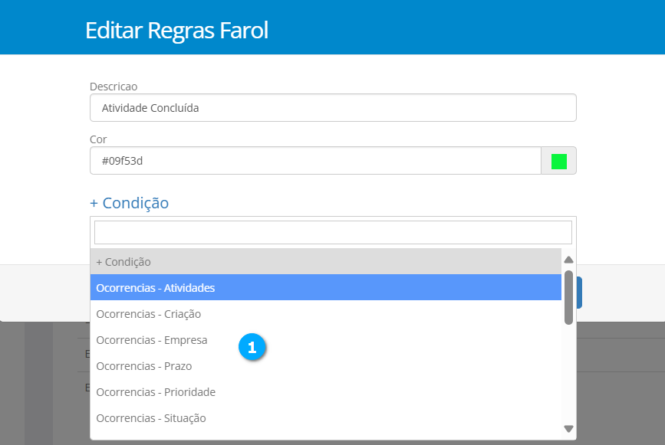
Task: Click the partially hidden blue button at right
Action: click(580, 293)
